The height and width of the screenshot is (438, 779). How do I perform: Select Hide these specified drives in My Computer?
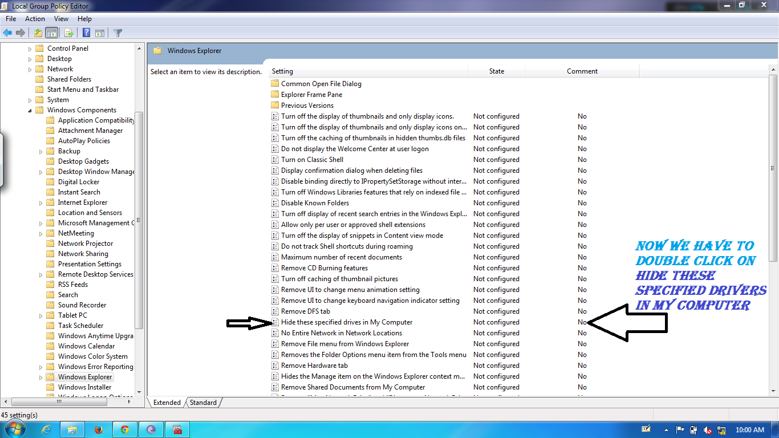point(347,322)
